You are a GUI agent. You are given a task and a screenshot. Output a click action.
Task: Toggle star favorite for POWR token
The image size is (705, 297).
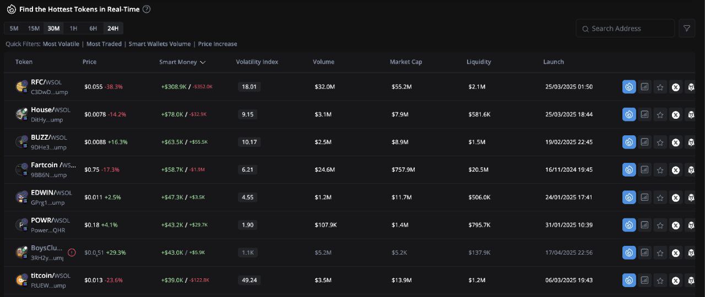pos(660,225)
